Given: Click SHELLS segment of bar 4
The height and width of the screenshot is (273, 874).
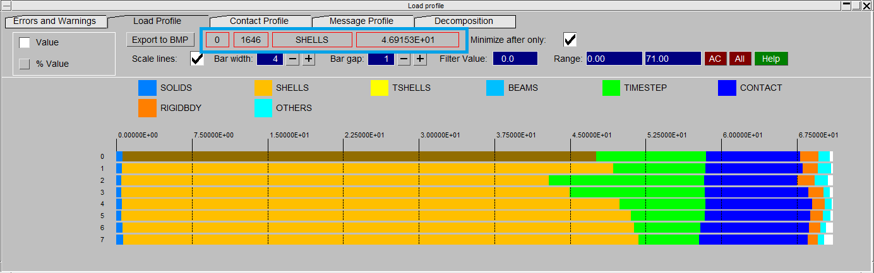Looking at the screenshot, I should click(371, 204).
